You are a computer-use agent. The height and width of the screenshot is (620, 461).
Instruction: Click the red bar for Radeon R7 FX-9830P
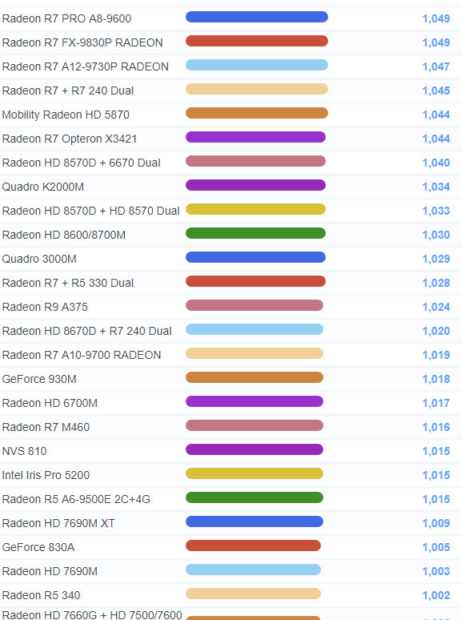click(257, 41)
